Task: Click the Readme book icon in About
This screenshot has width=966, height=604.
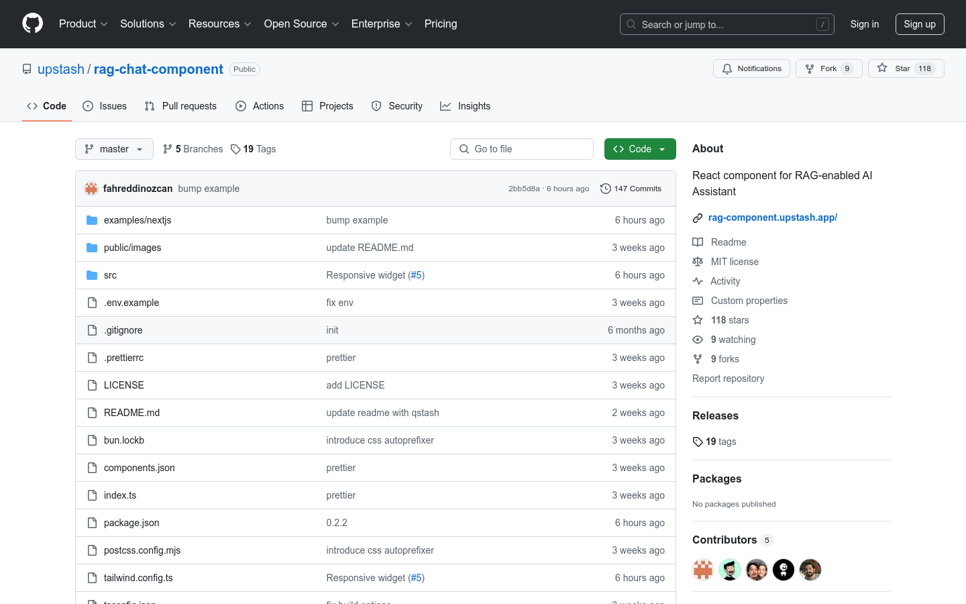Action: pos(698,242)
